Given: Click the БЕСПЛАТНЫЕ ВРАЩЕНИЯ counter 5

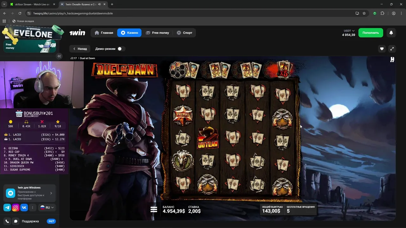Looking at the screenshot, I should coord(301,209).
